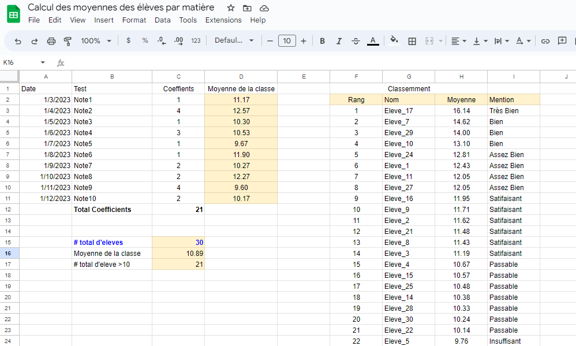Star the spreadsheet
The height and width of the screenshot is (346, 576).
coord(231,8)
